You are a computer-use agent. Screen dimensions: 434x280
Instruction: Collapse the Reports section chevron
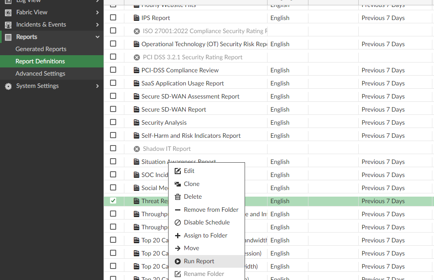click(x=97, y=37)
